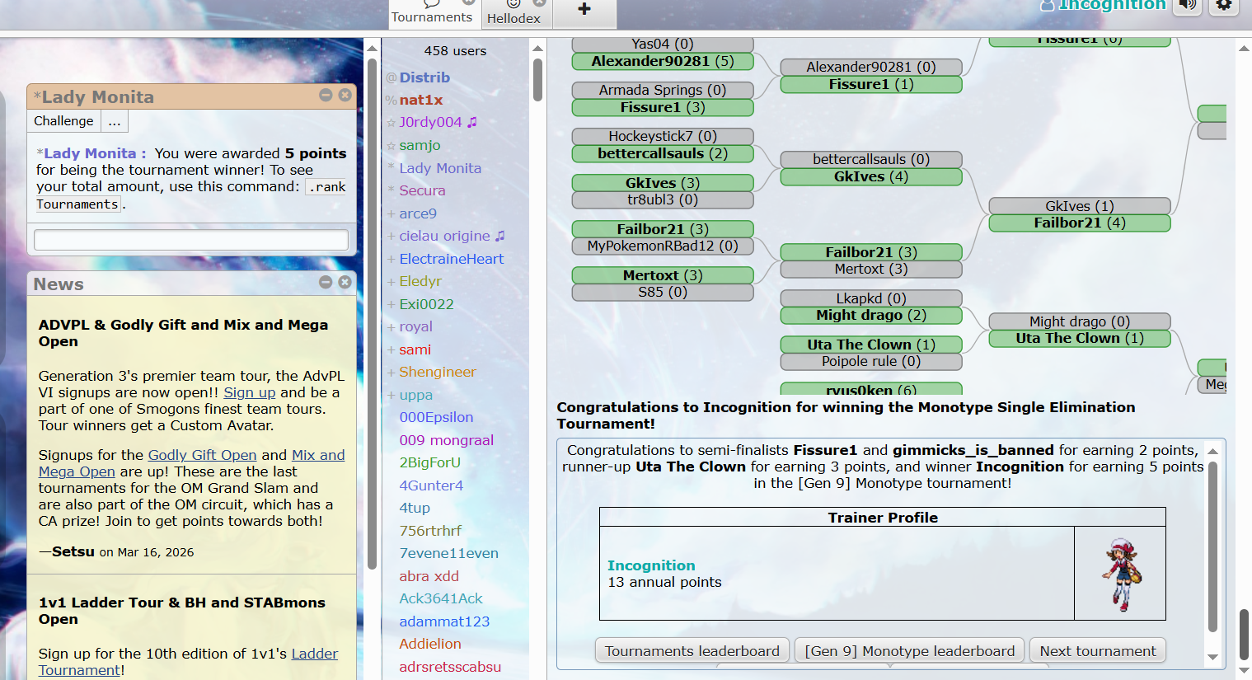Minimize the Lady Monita chat window
This screenshot has width=1252, height=680.
[x=326, y=96]
